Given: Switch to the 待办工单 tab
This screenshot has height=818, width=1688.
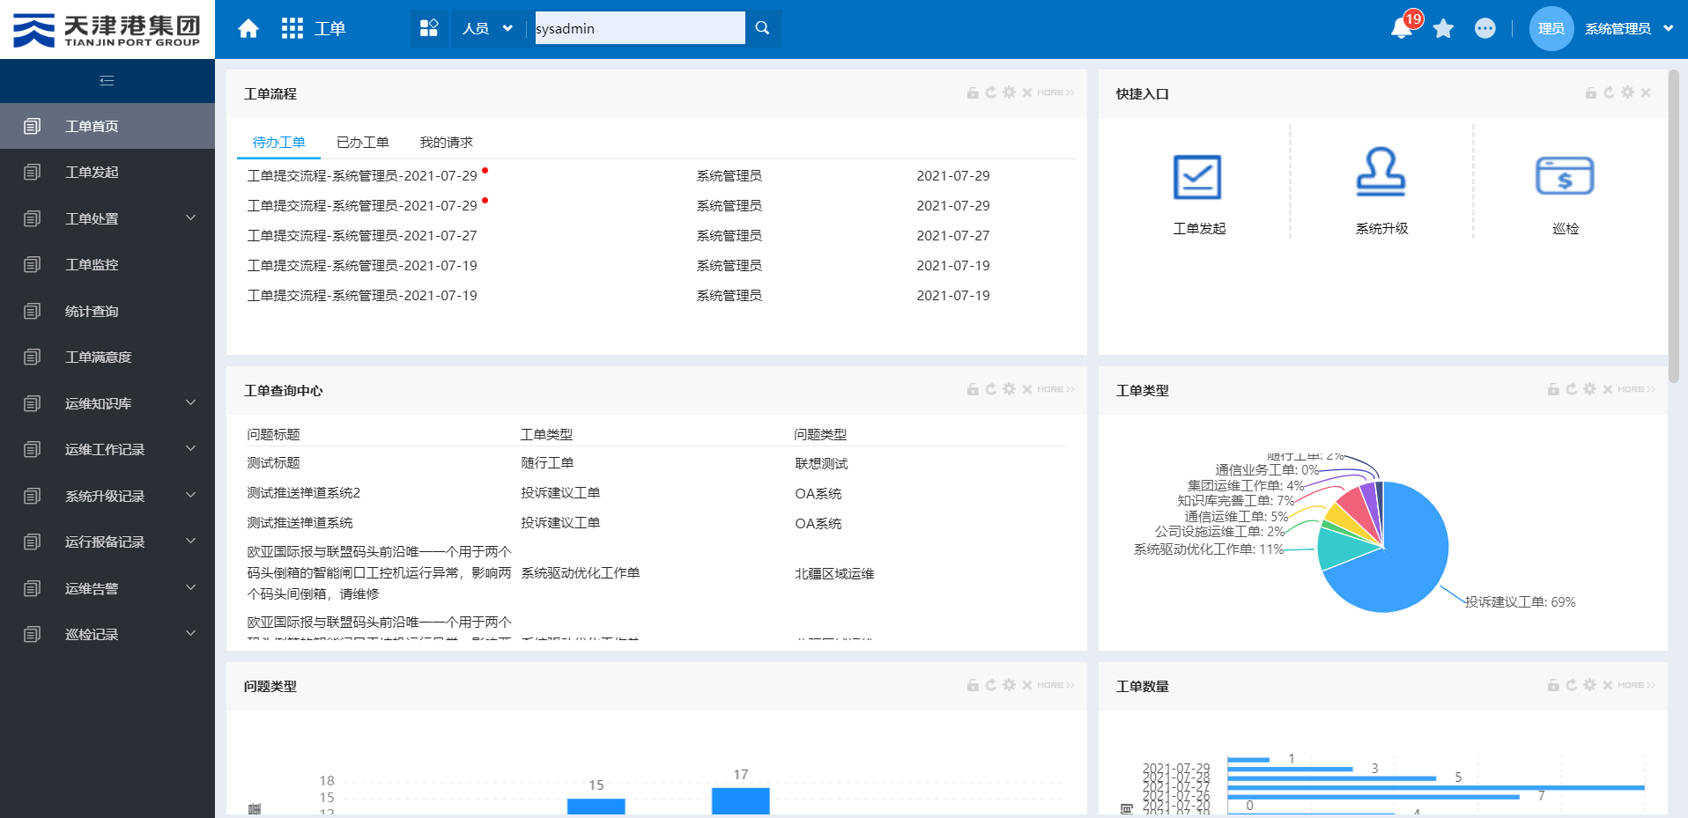Looking at the screenshot, I should tap(279, 143).
